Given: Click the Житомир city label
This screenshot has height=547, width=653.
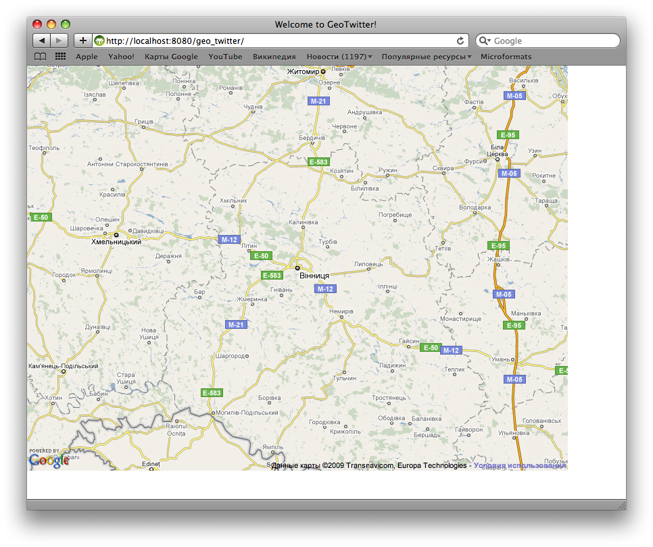Looking at the screenshot, I should tap(303, 72).
